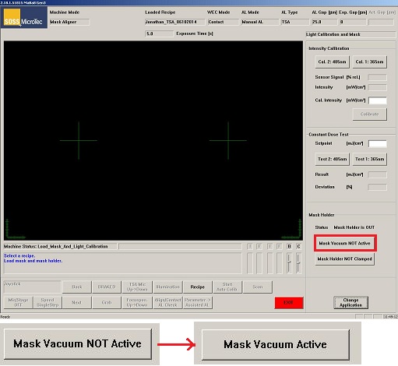The height and width of the screenshot is (366, 398).
Task: Run Test 1: 365nm dose test
Action: 369,159
